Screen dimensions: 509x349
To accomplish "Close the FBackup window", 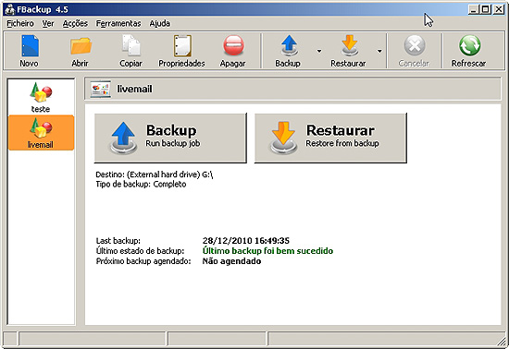I will [499, 10].
